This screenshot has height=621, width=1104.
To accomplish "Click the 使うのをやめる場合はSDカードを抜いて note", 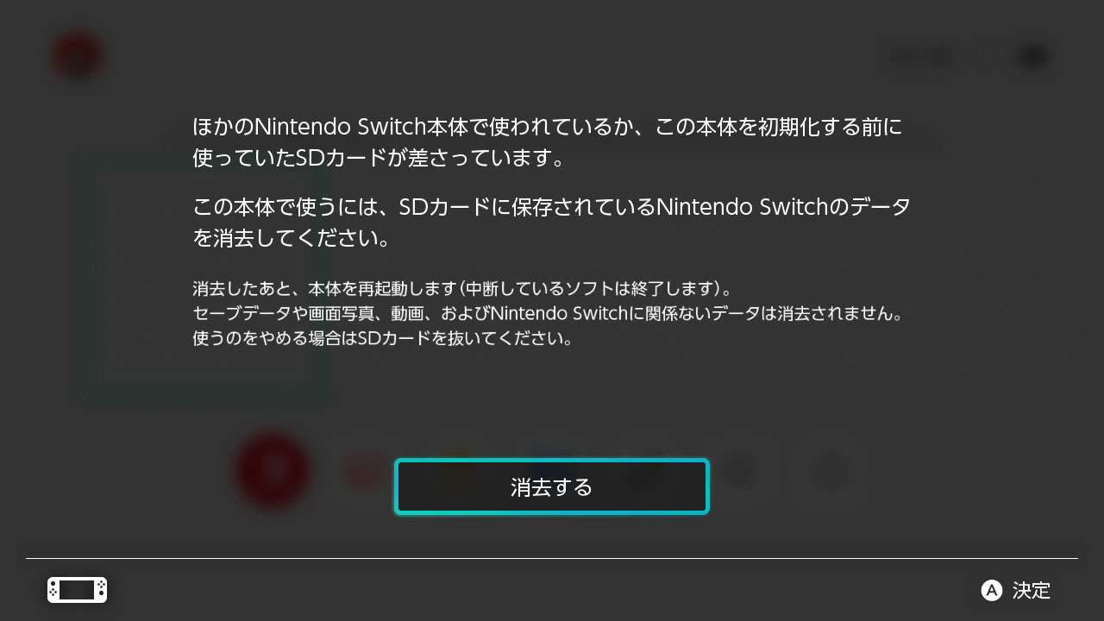I will tap(382, 338).
